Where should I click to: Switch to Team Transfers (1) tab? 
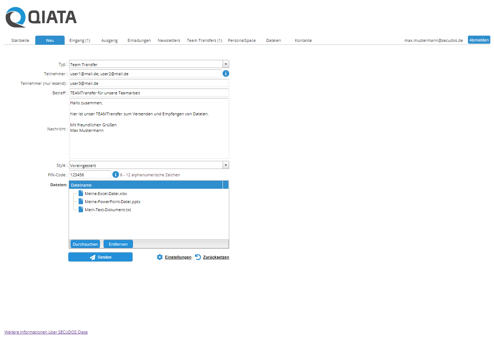tap(204, 40)
